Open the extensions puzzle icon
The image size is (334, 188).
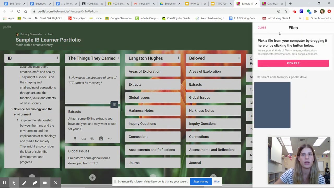(x=315, y=11)
